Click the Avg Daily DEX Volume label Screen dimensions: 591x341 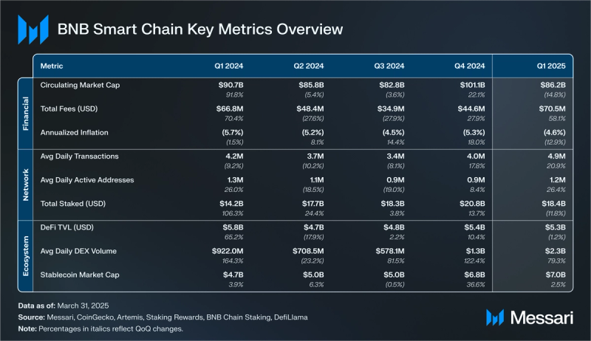coord(78,251)
